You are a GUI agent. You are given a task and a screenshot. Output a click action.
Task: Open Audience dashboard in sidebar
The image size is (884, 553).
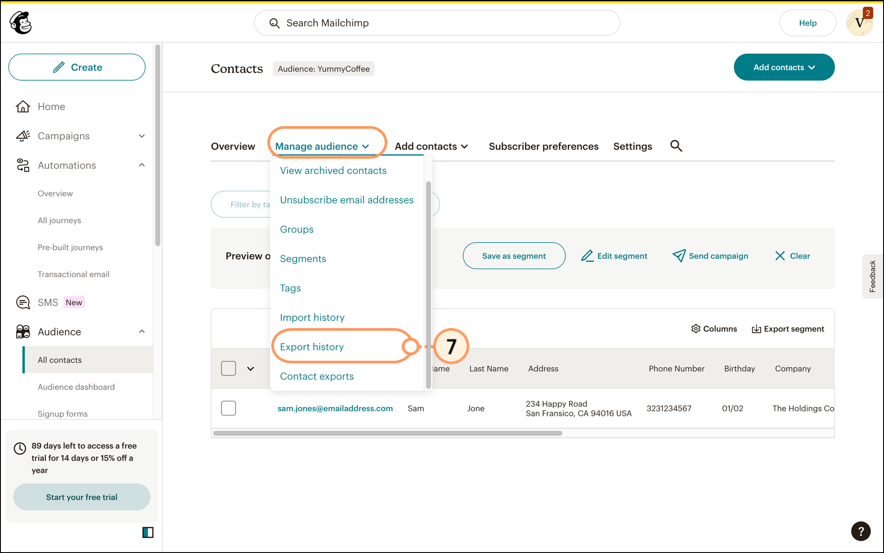[76, 387]
